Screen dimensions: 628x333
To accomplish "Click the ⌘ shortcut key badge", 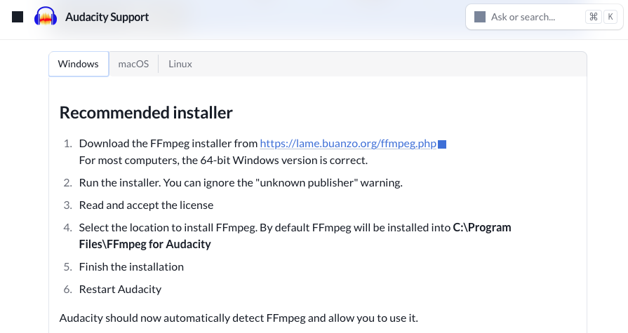I will pyautogui.click(x=594, y=17).
